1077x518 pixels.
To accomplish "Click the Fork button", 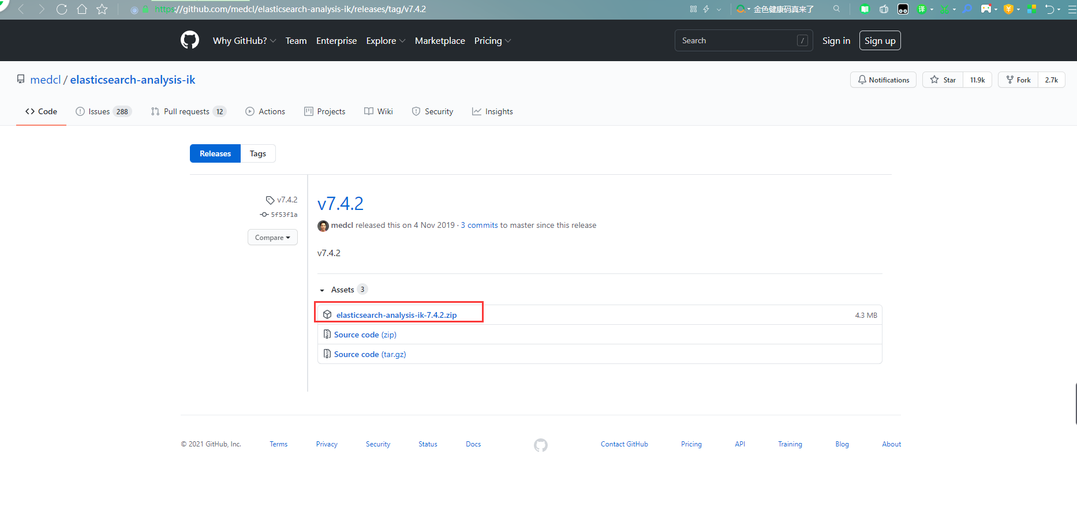I will click(1019, 80).
